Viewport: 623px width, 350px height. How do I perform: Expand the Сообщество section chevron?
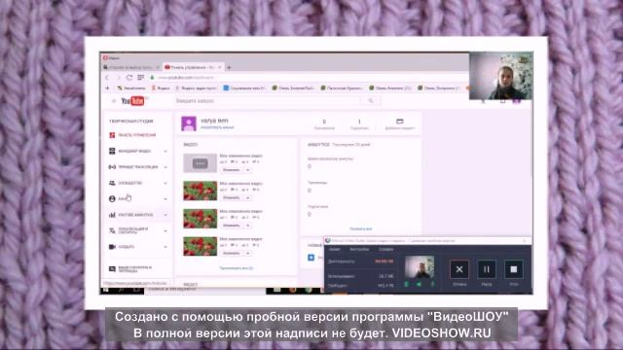[x=165, y=183]
